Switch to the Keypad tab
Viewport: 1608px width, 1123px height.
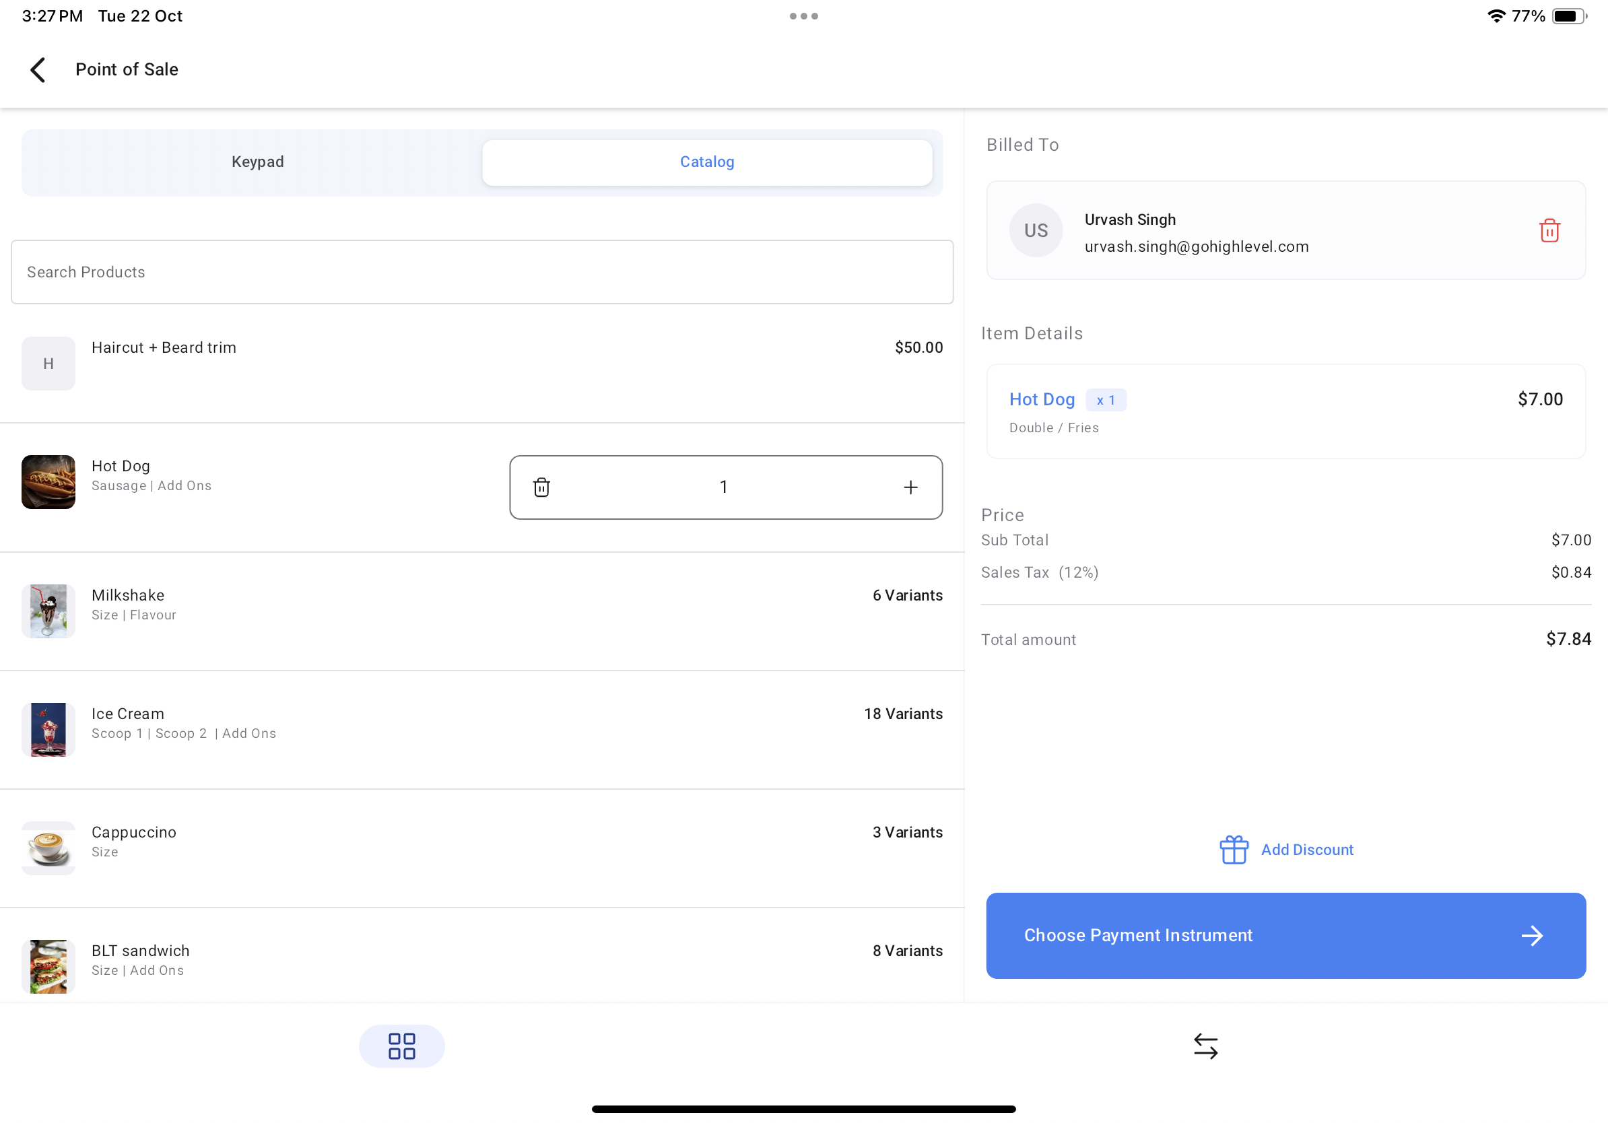[x=258, y=162]
